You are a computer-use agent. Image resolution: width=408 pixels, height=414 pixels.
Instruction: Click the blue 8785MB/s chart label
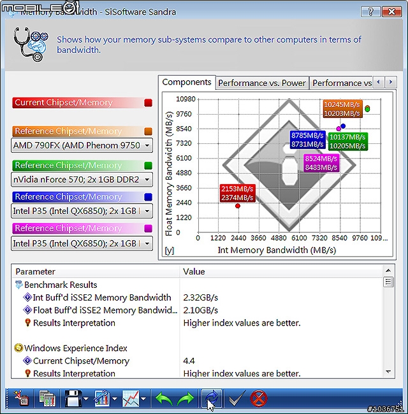pyautogui.click(x=307, y=139)
